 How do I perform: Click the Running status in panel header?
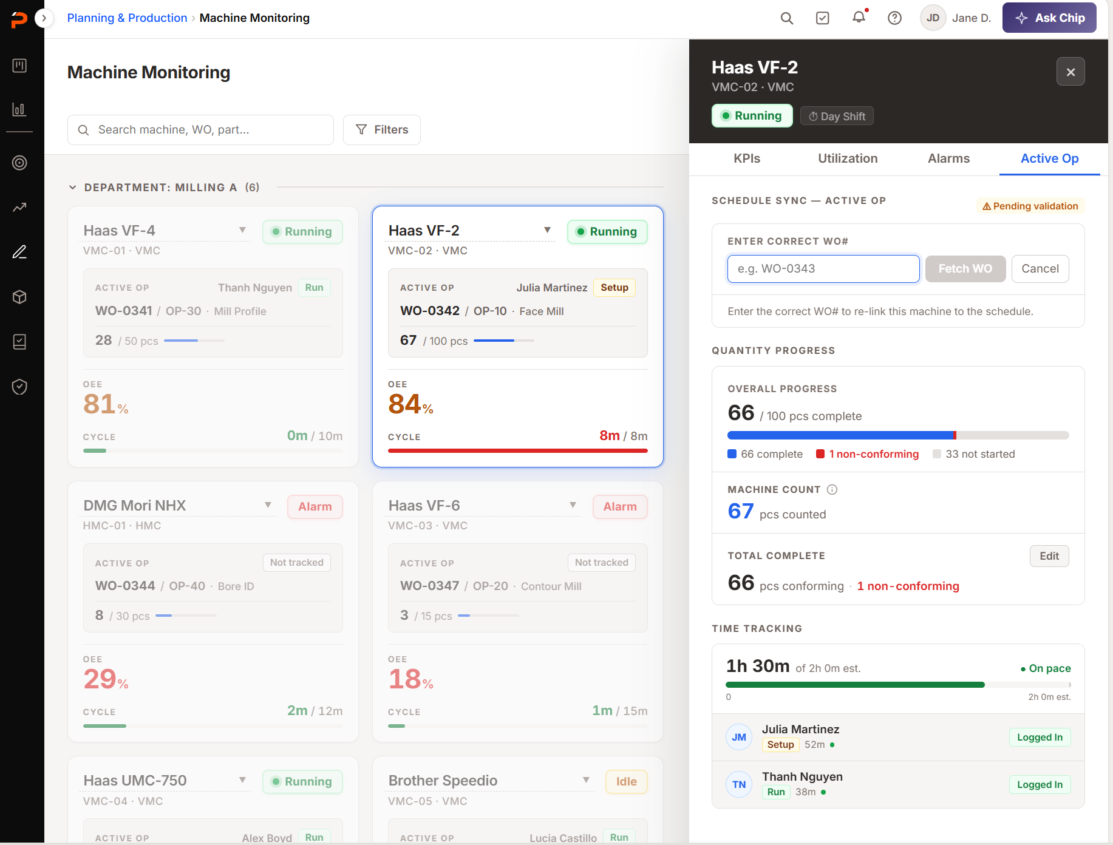pyautogui.click(x=752, y=116)
